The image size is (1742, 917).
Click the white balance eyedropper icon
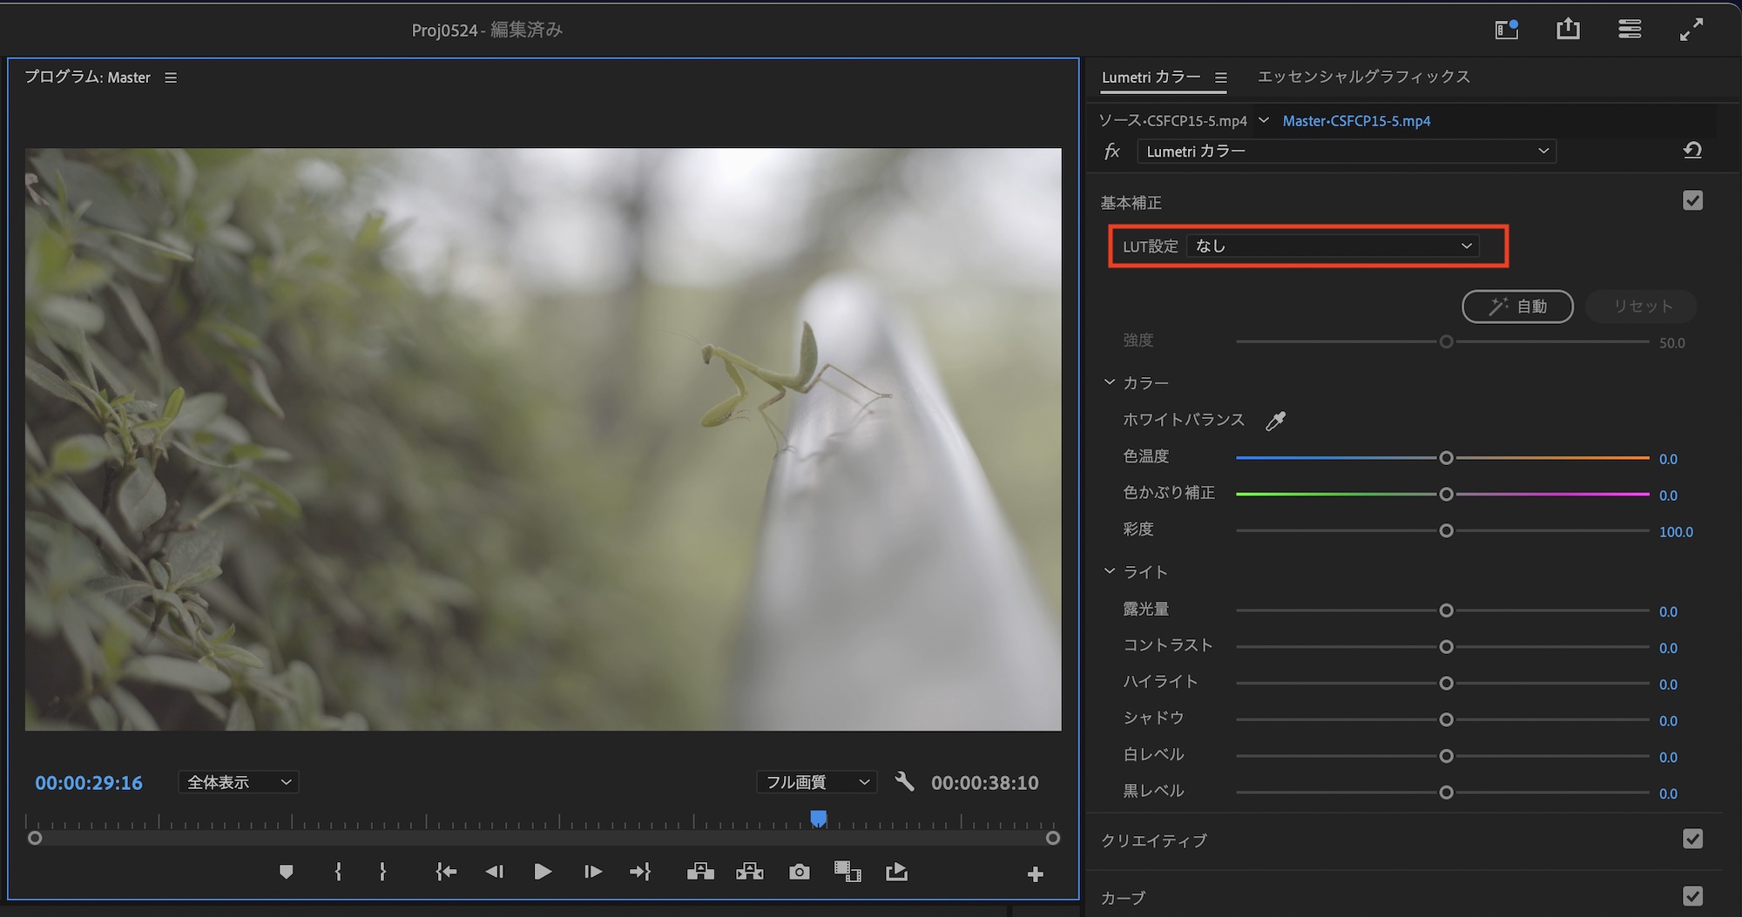(x=1275, y=421)
